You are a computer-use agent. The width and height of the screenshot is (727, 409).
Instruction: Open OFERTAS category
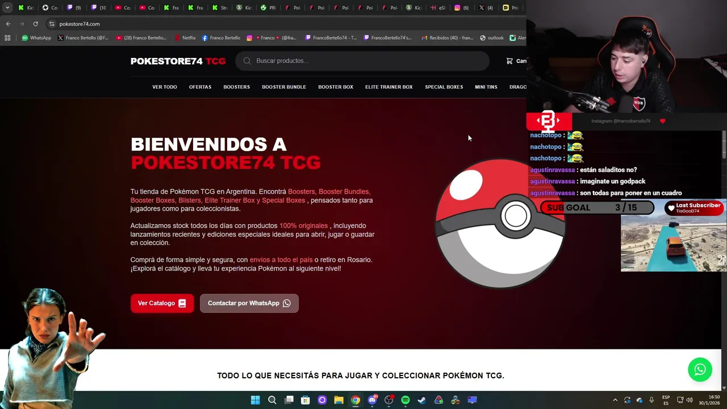(x=200, y=87)
